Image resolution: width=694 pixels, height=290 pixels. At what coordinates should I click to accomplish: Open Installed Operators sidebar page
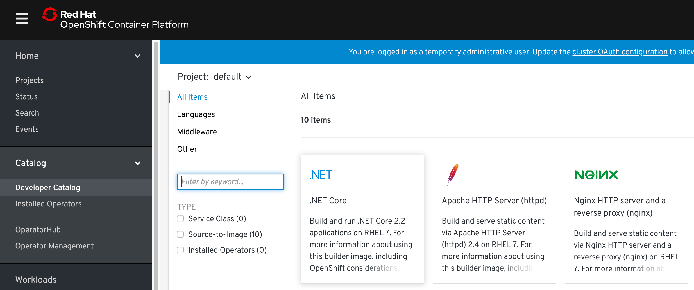[48, 204]
